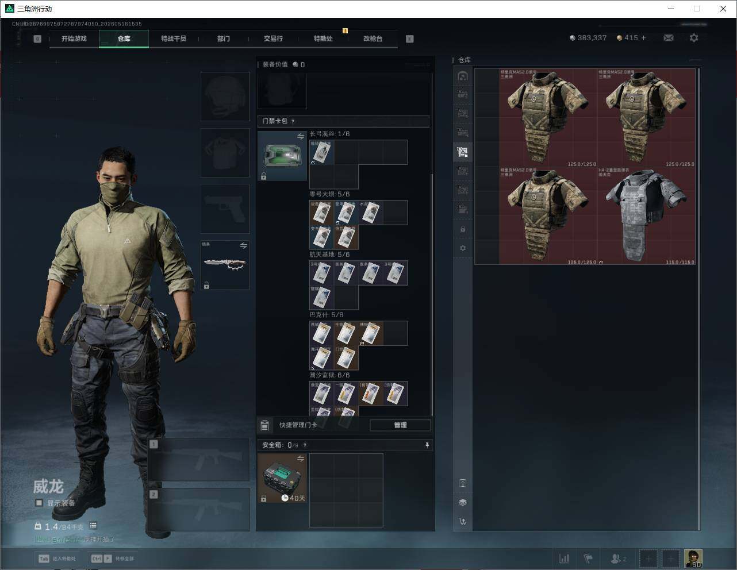Click the warehouse organize icon above layers
737x570 pixels.
tap(463, 483)
